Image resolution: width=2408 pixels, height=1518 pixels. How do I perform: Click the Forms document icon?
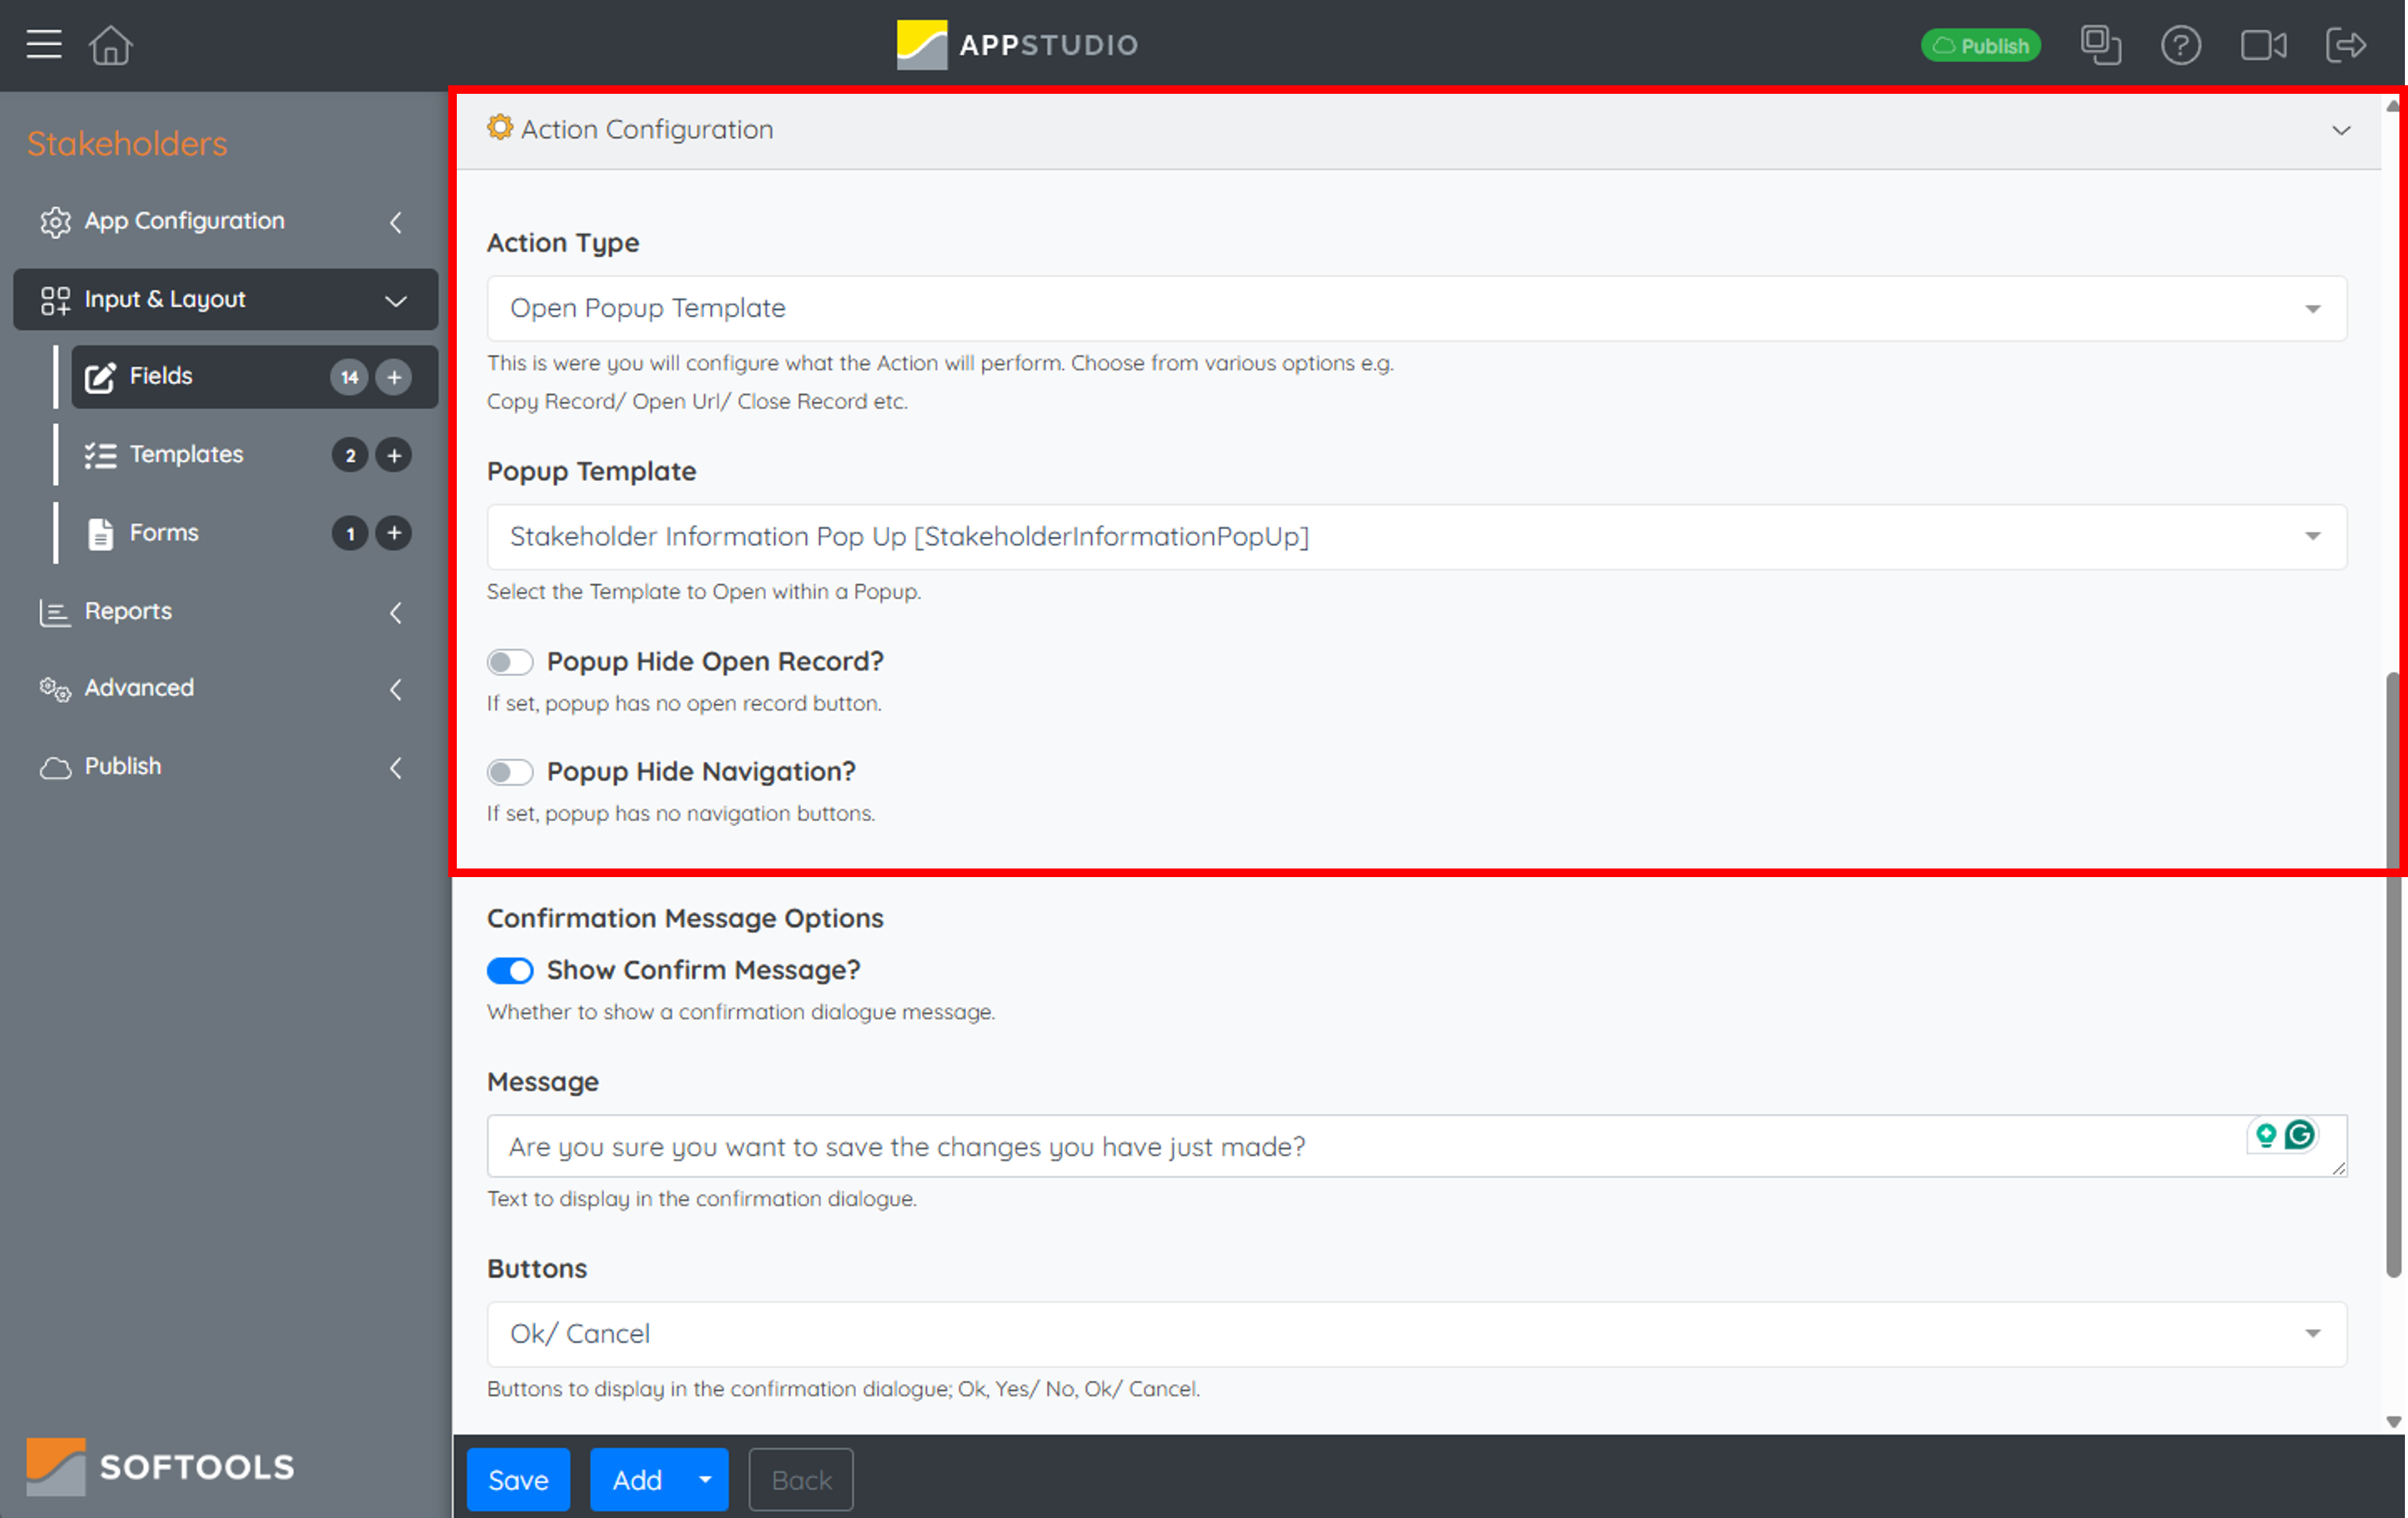coord(100,534)
